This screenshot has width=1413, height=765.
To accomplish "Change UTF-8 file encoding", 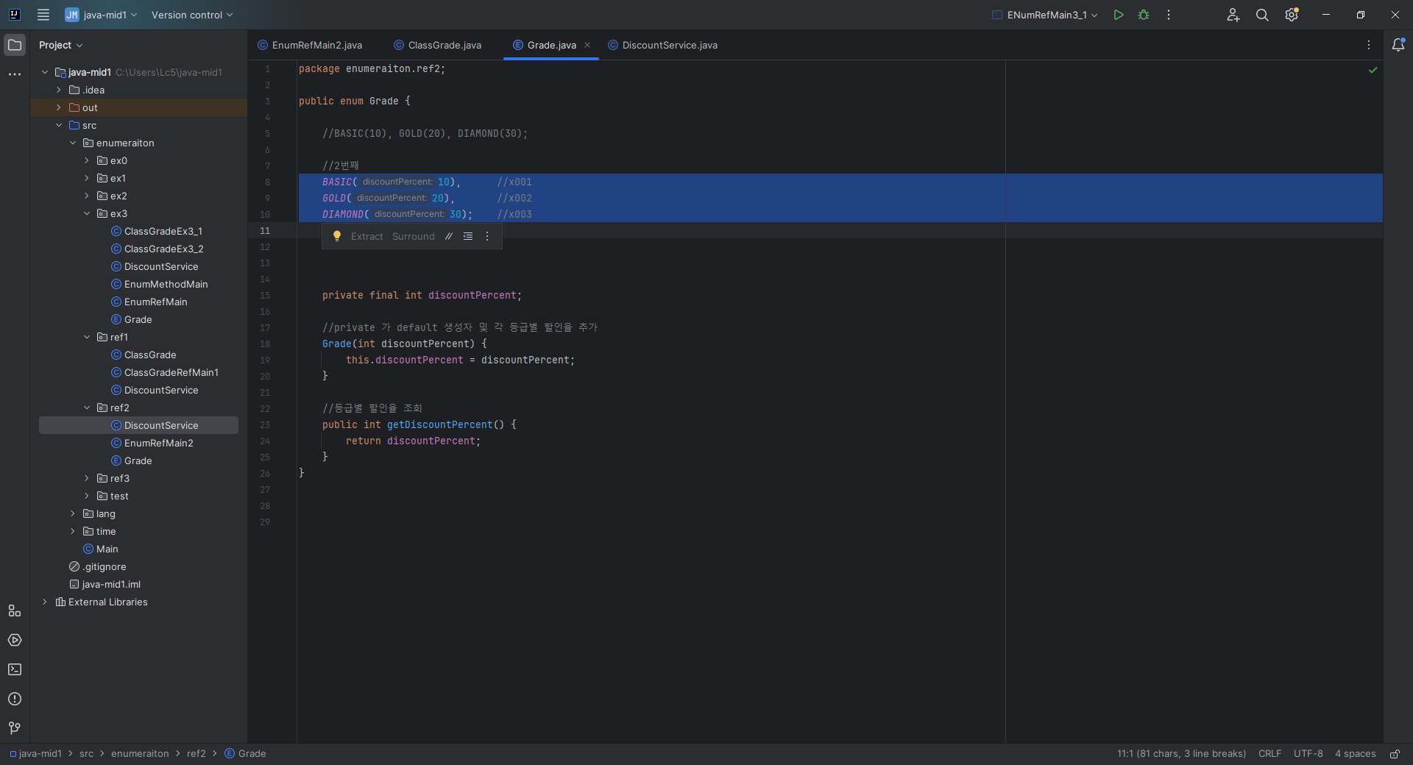I will 1308,754.
